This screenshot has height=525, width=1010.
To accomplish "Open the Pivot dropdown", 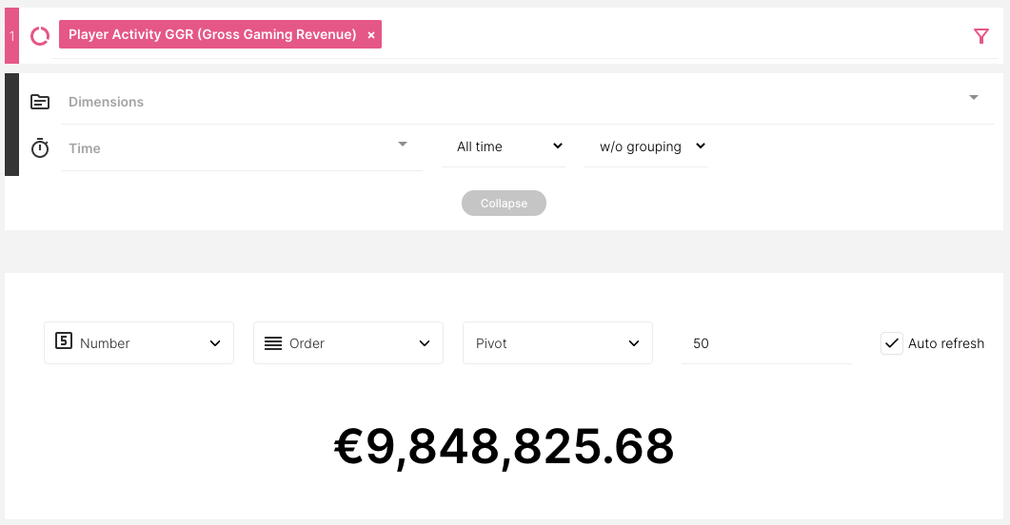I will click(x=558, y=343).
